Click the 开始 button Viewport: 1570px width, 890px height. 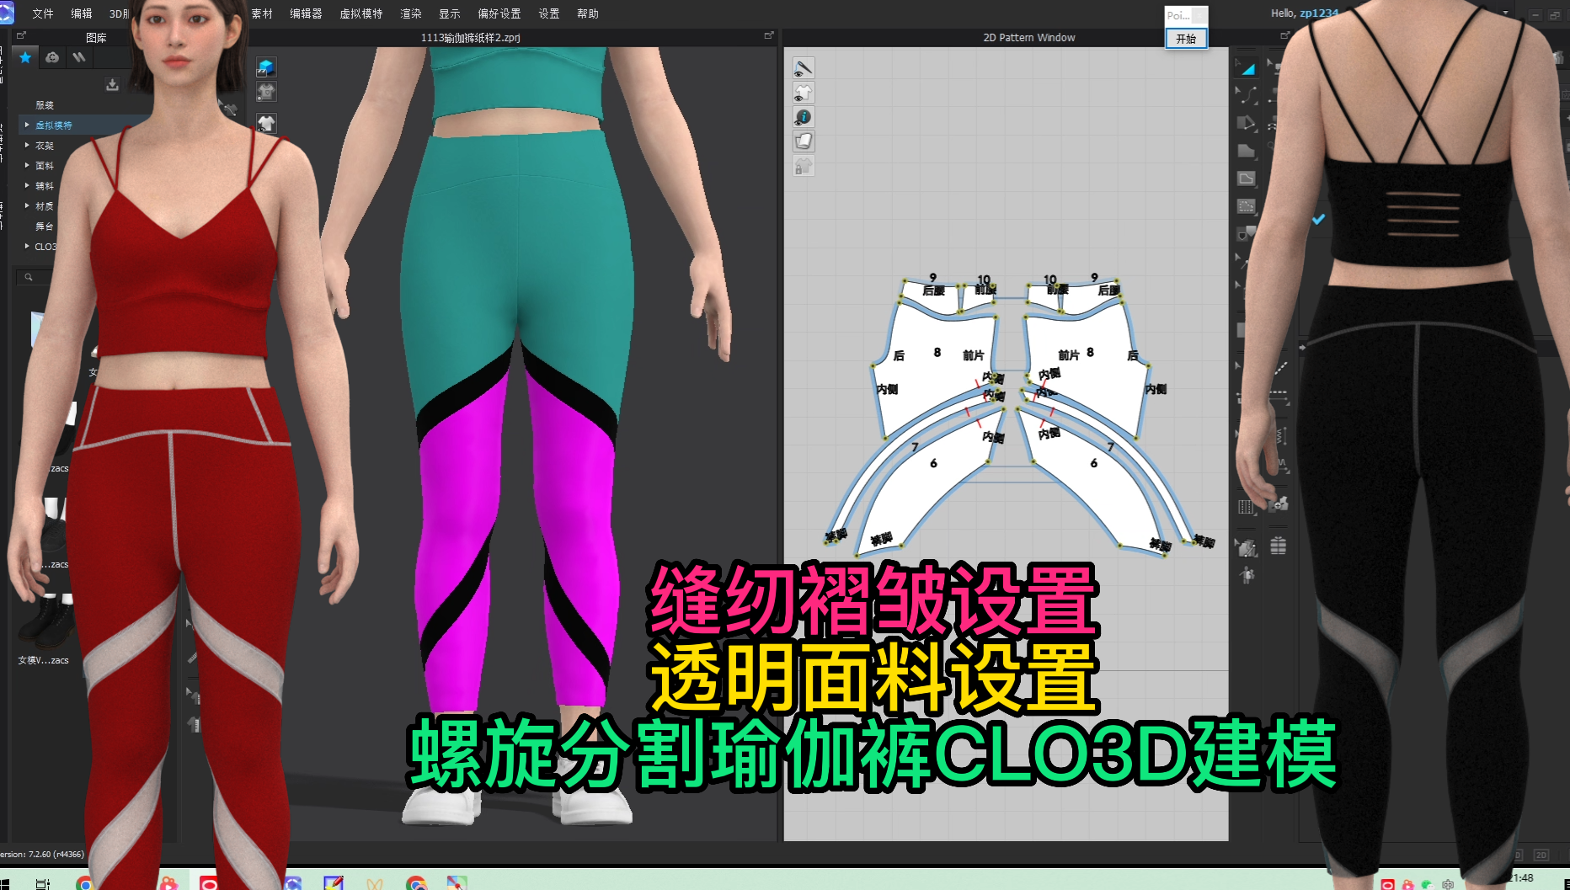click(x=1186, y=38)
